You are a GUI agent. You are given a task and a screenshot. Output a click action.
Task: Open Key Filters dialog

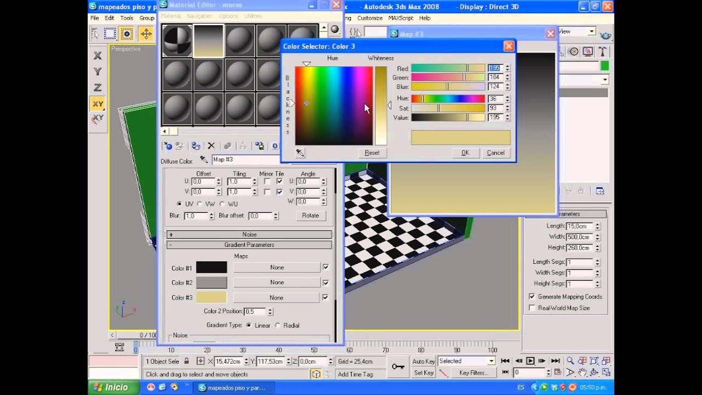click(x=473, y=373)
